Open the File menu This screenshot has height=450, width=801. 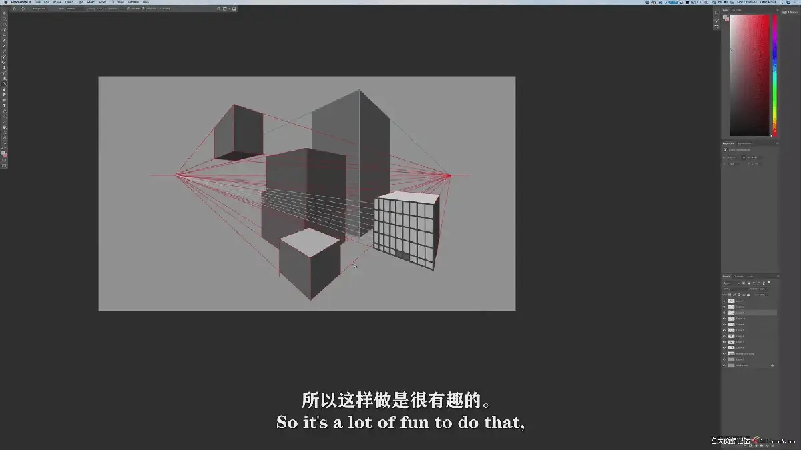click(38, 2)
